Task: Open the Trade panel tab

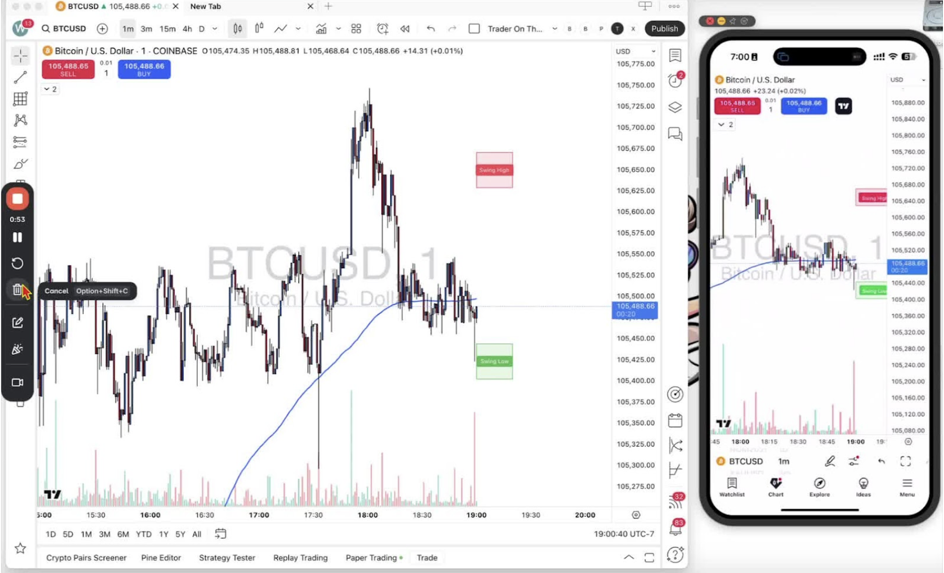Action: (427, 558)
